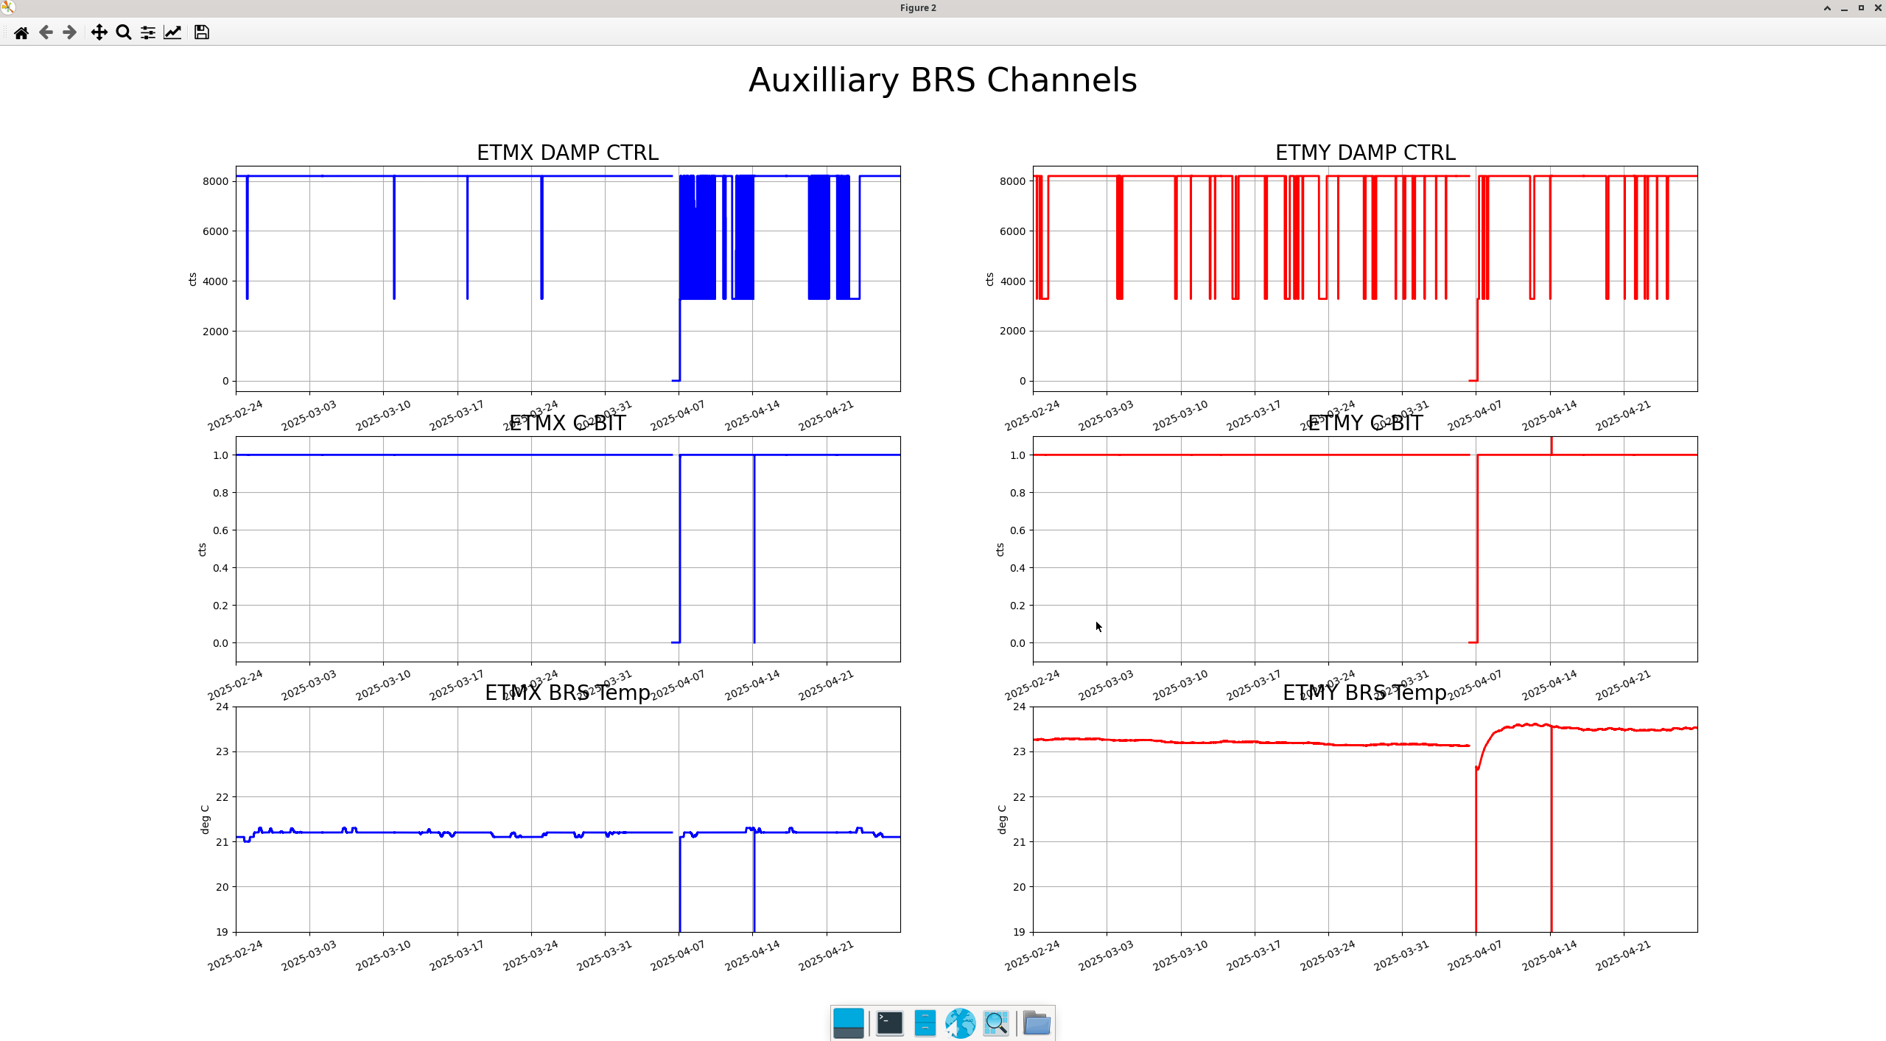Go back to the previous view
The width and height of the screenshot is (1886, 1041).
46,32
